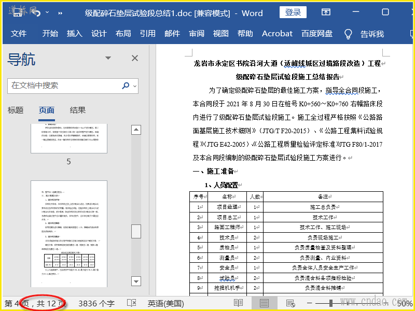Click the lightbulb Tell Me icon
Viewport: 415px width, 311px height.
(348, 34)
